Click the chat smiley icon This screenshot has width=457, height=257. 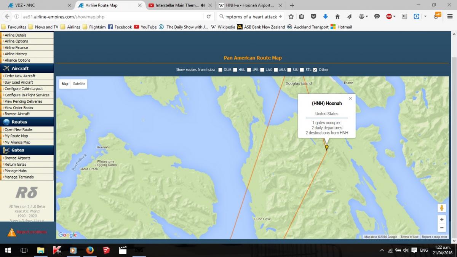[377, 16]
